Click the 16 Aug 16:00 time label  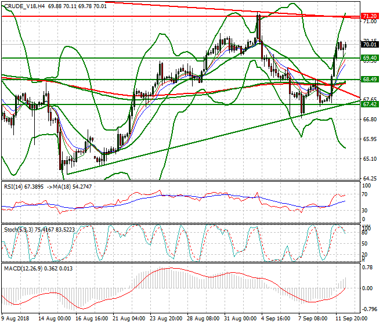click(92, 319)
